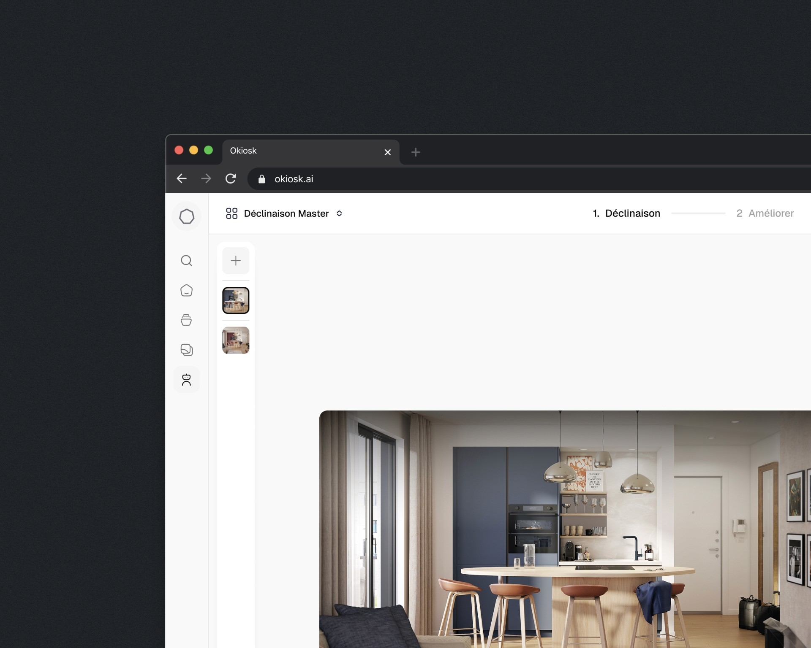The image size is (811, 648).
Task: Select the red kitchen variant thumbnail
Action: (x=236, y=340)
